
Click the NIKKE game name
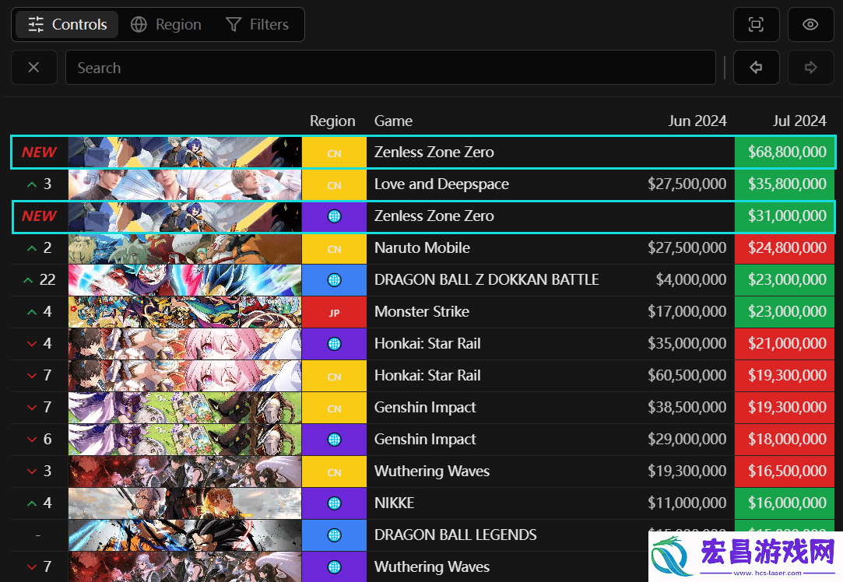(x=394, y=503)
